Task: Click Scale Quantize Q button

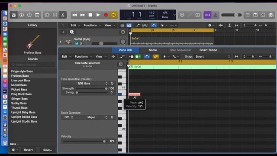Action: tap(112, 117)
